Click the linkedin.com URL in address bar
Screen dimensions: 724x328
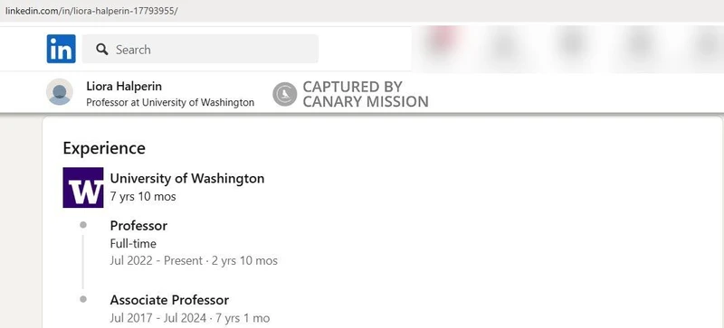[91, 11]
